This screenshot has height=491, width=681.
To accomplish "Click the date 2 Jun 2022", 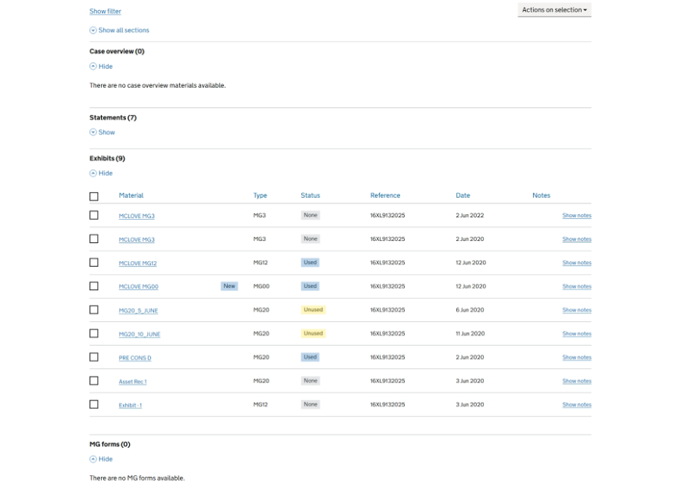I will click(470, 215).
